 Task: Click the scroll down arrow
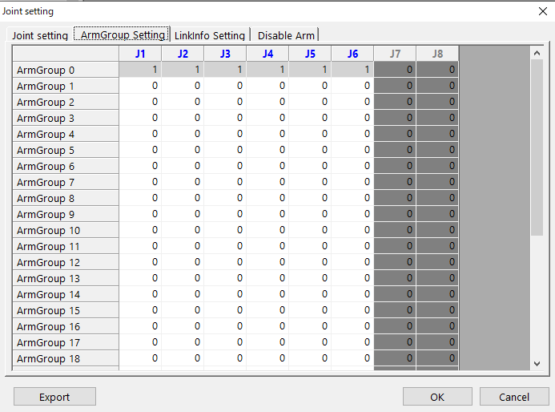point(537,363)
